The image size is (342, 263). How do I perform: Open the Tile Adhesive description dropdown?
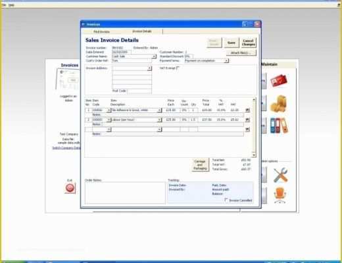(x=159, y=110)
